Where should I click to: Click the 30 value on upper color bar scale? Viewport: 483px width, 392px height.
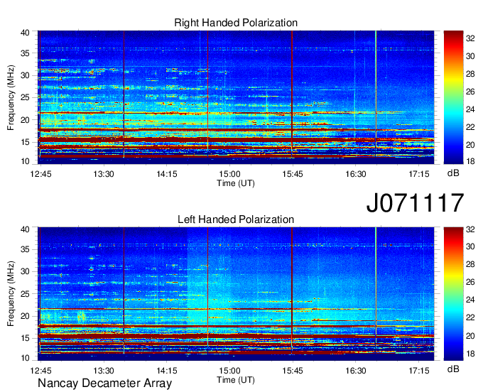point(470,56)
